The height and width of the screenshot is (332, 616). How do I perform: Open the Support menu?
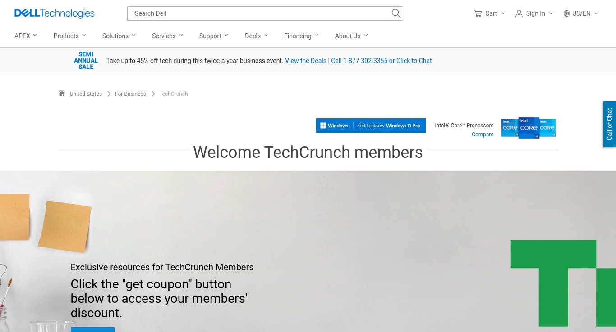(214, 36)
